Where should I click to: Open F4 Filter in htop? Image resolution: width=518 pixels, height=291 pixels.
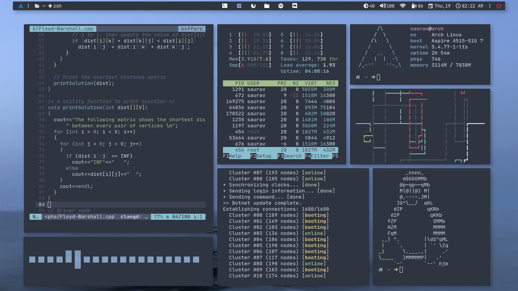pos(317,156)
